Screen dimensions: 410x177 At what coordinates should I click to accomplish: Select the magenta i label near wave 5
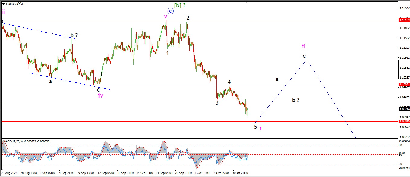pos(261,128)
